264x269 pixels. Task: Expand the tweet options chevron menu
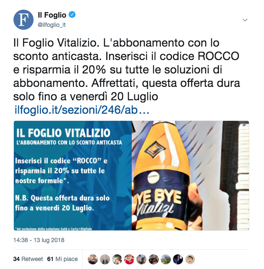pos(245,20)
